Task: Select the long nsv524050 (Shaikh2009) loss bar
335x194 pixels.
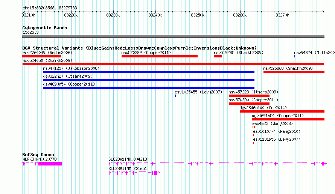Action: [x=173, y=64]
